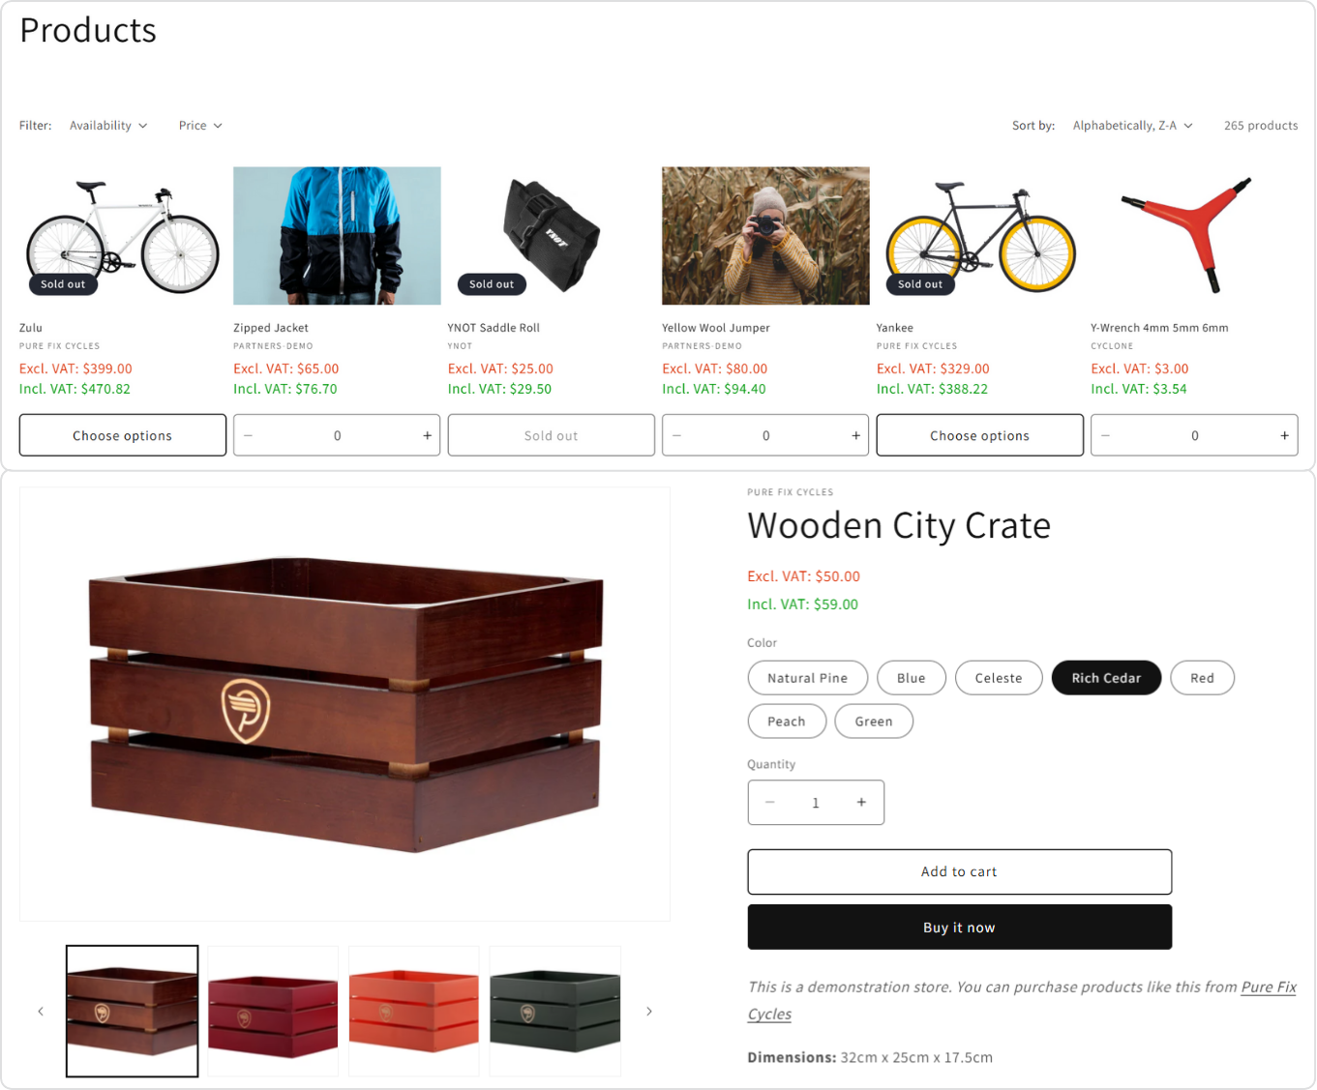
Task: Select the orange-red crate thumbnail
Action: (x=414, y=1012)
